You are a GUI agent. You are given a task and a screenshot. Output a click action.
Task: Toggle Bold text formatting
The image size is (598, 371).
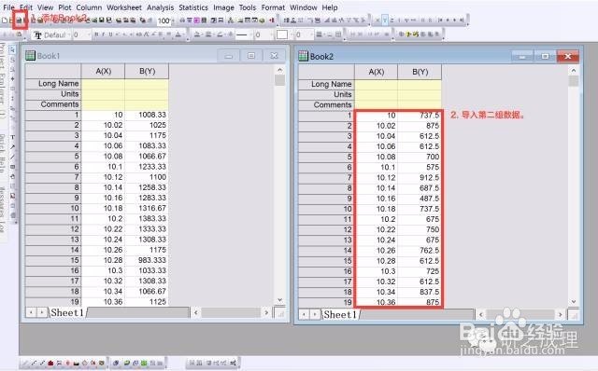[x=96, y=34]
